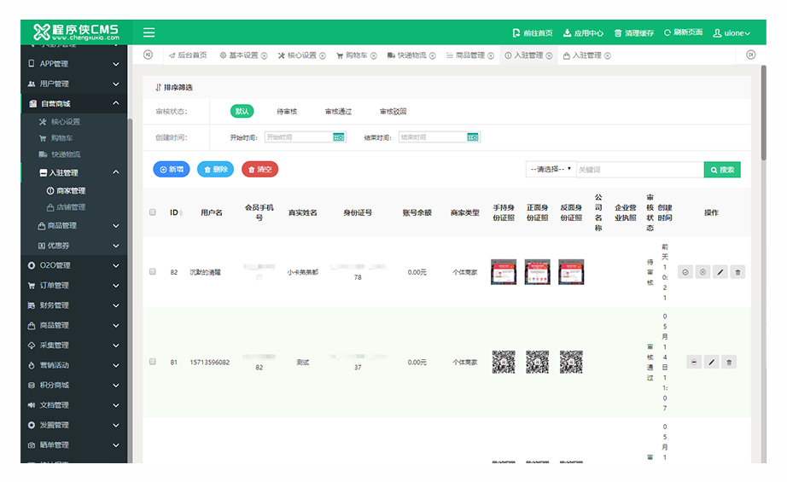This screenshot has height=482, width=787.
Task: Open calendar icon for end time
Action: (x=473, y=137)
